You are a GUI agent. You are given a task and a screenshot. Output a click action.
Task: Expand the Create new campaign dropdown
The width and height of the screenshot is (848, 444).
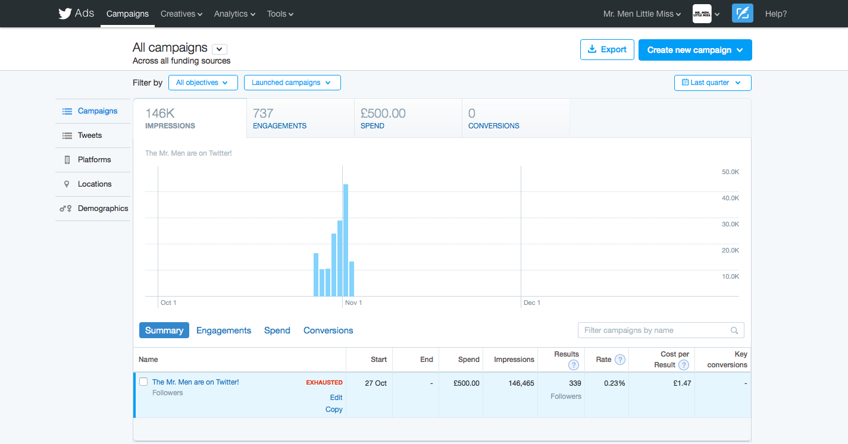pyautogui.click(x=695, y=50)
